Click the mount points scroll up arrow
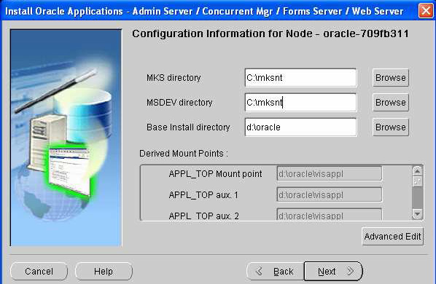Viewport: 436px width, 284px height. tap(417, 171)
